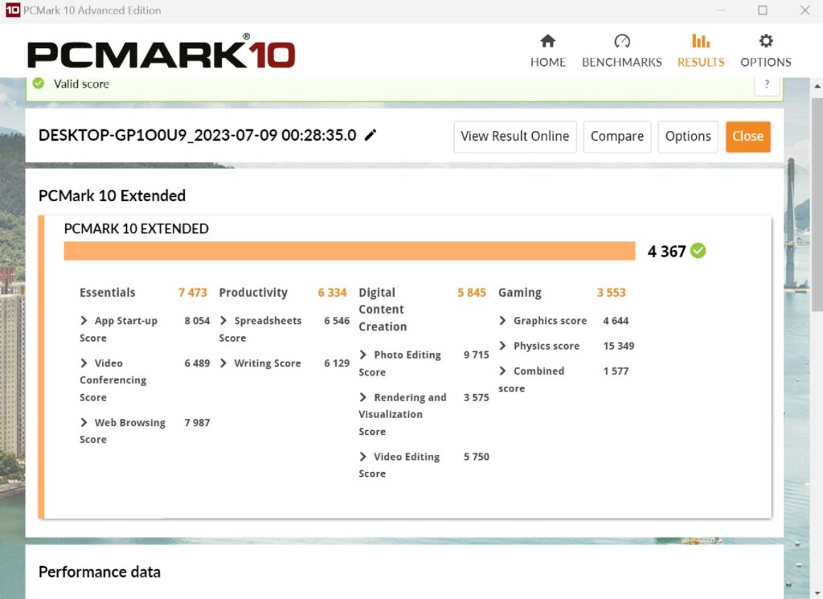
Task: Click the green Valid score check icon
Action: tap(39, 84)
